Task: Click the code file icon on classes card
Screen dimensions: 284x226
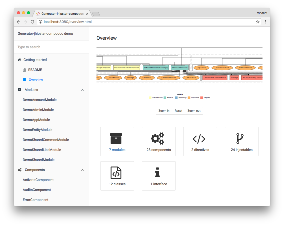Action: pos(116,173)
